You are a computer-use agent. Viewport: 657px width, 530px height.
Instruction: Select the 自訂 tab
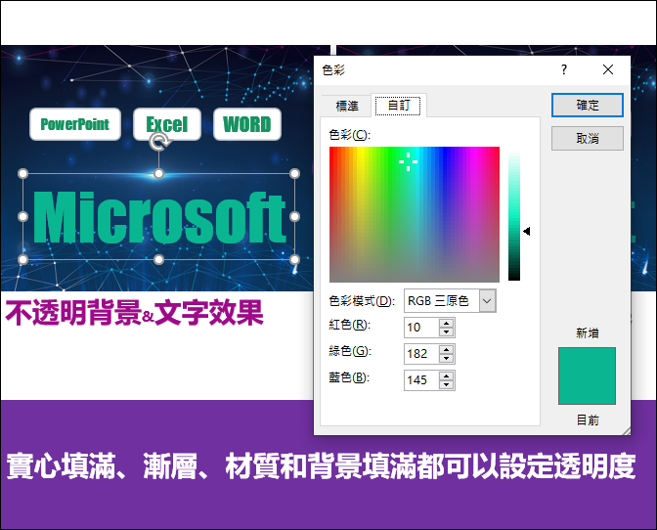point(398,106)
